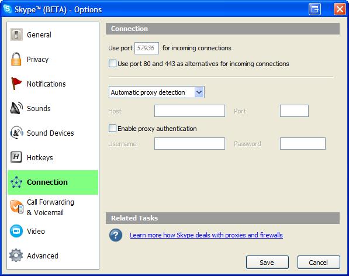Viewport: 349px width, 276px height.
Task: Click the Hotkeys H key icon
Action: (x=16, y=157)
